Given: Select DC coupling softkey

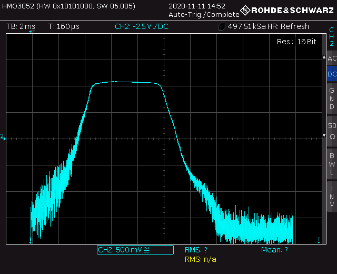Looking at the screenshot, I should pos(331,74).
